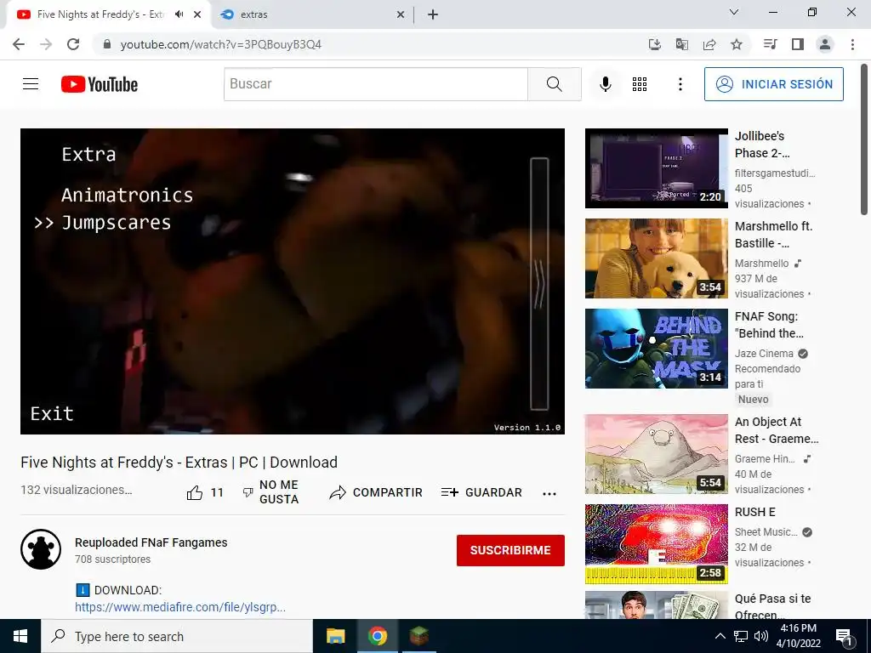Open the Jaze Cinema channel name
Viewport: 871px width, 653px height.
764,354
